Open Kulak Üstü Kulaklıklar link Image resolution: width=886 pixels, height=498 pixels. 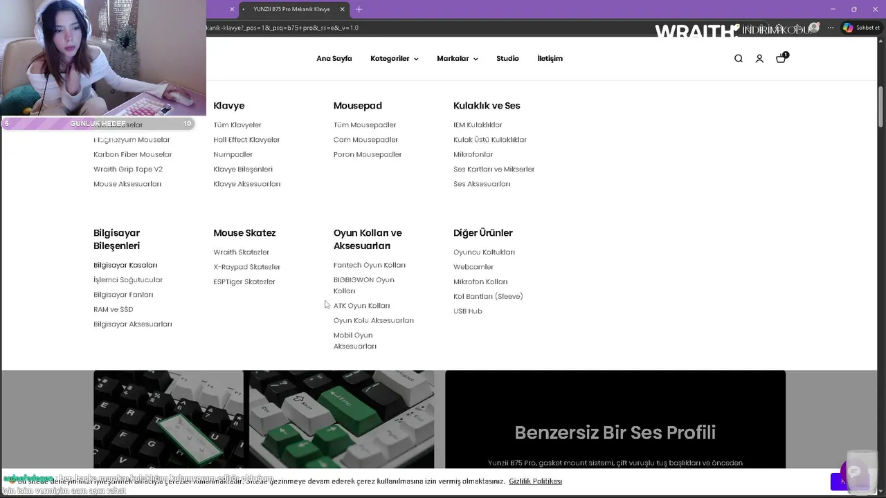pos(490,140)
